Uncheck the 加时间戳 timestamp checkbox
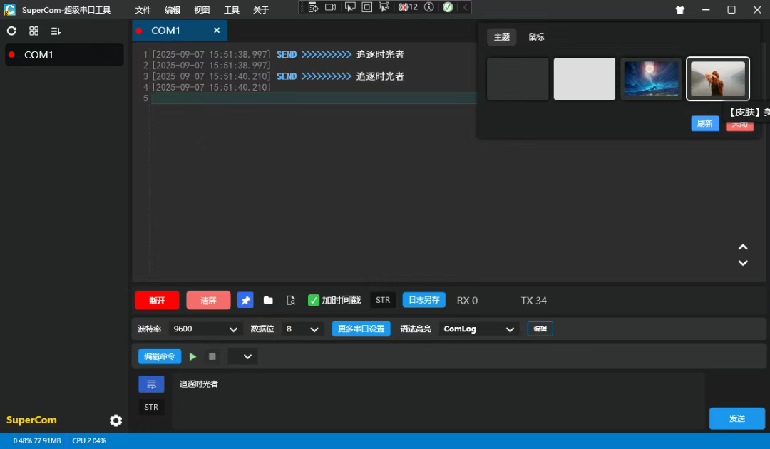 [314, 300]
